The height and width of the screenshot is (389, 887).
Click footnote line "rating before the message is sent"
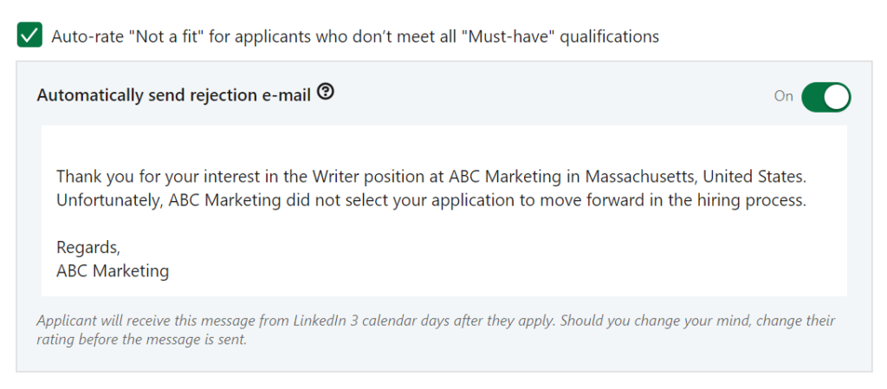tap(141, 341)
